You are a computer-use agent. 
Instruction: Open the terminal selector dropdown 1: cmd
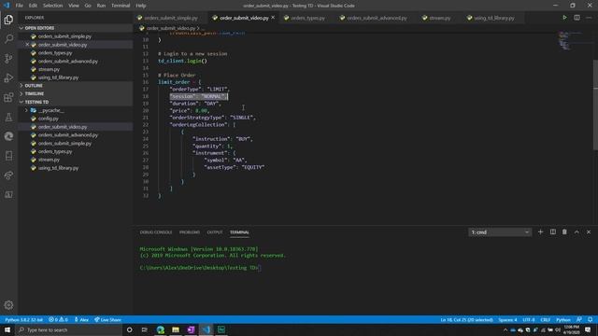[x=500, y=232]
